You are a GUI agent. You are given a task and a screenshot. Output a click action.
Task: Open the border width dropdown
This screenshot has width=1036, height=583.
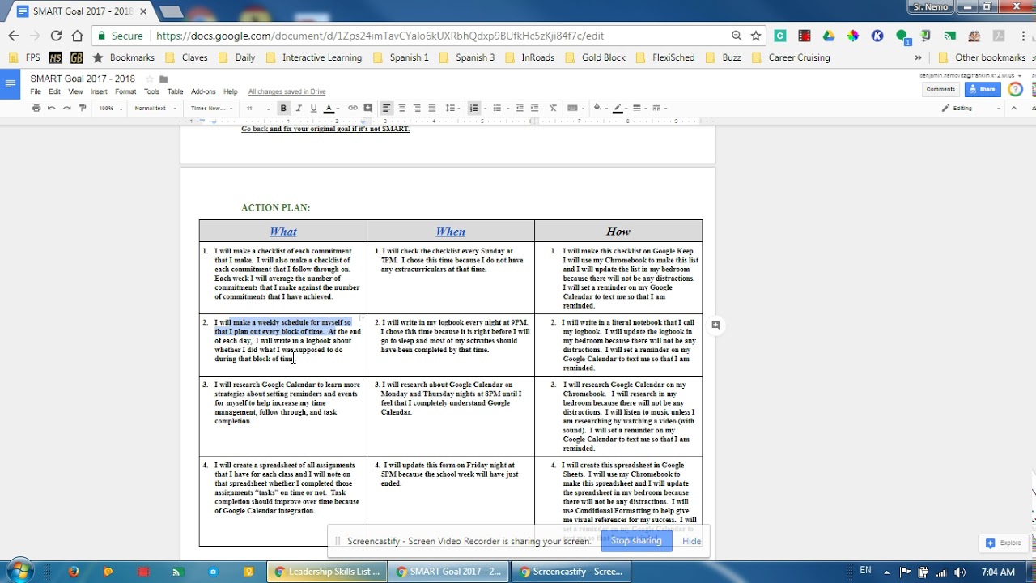pyautogui.click(x=639, y=108)
